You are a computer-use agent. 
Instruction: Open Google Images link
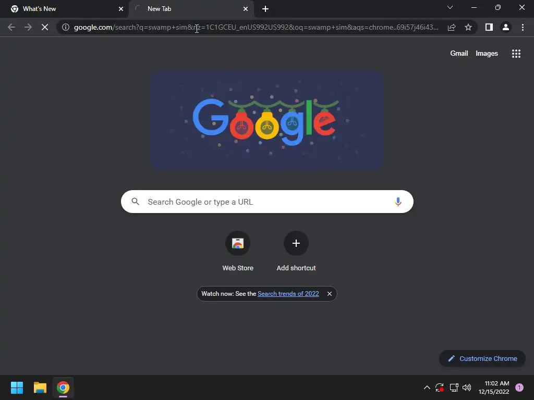click(487, 54)
